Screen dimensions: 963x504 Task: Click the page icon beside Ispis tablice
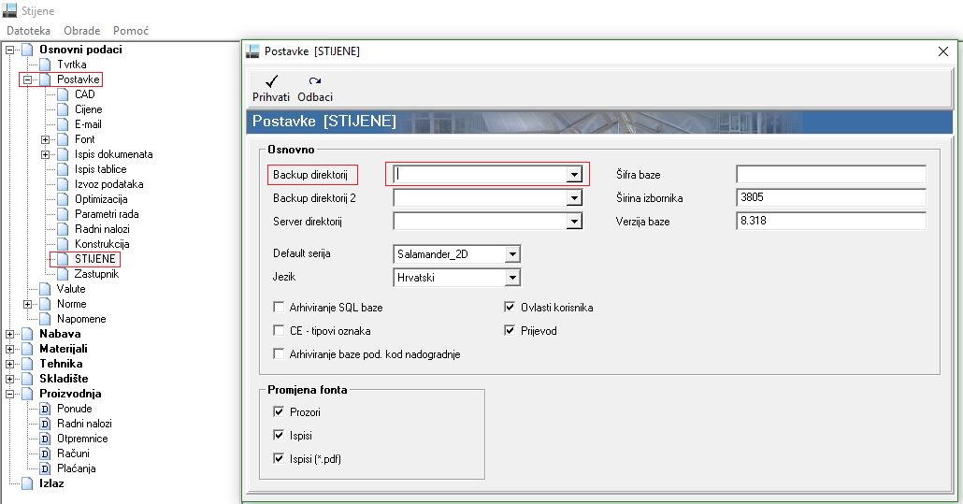click(63, 169)
